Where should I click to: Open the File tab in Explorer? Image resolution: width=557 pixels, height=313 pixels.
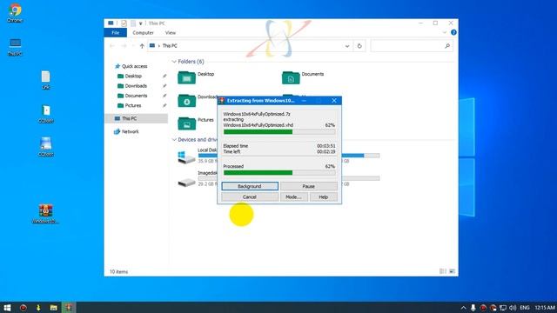tap(116, 33)
